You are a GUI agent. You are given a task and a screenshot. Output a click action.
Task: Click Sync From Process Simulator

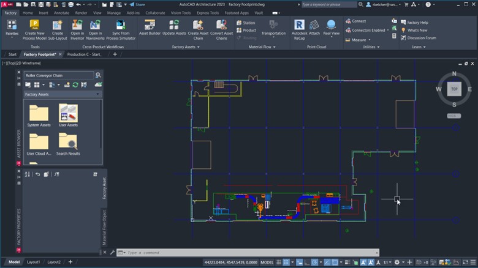point(121,30)
